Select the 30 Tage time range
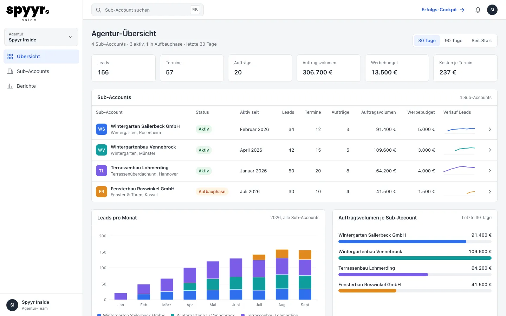The width and height of the screenshot is (506, 316). pyautogui.click(x=427, y=40)
